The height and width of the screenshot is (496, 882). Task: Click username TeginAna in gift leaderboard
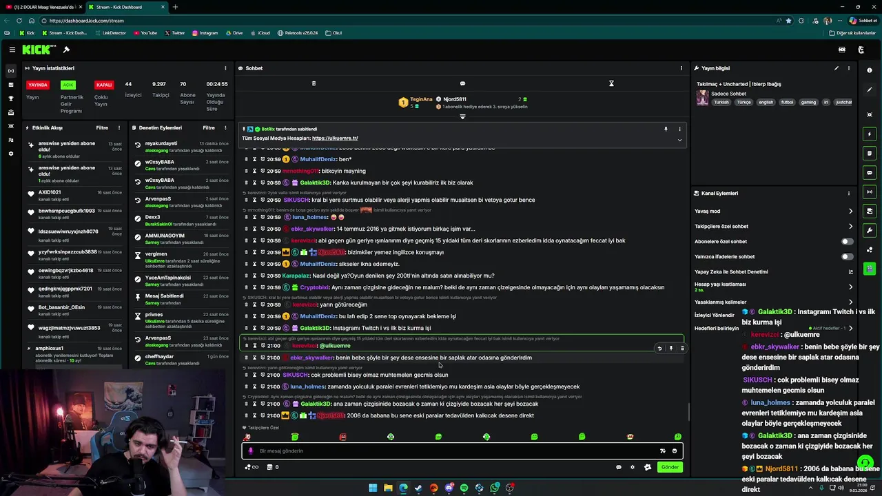[x=421, y=99]
